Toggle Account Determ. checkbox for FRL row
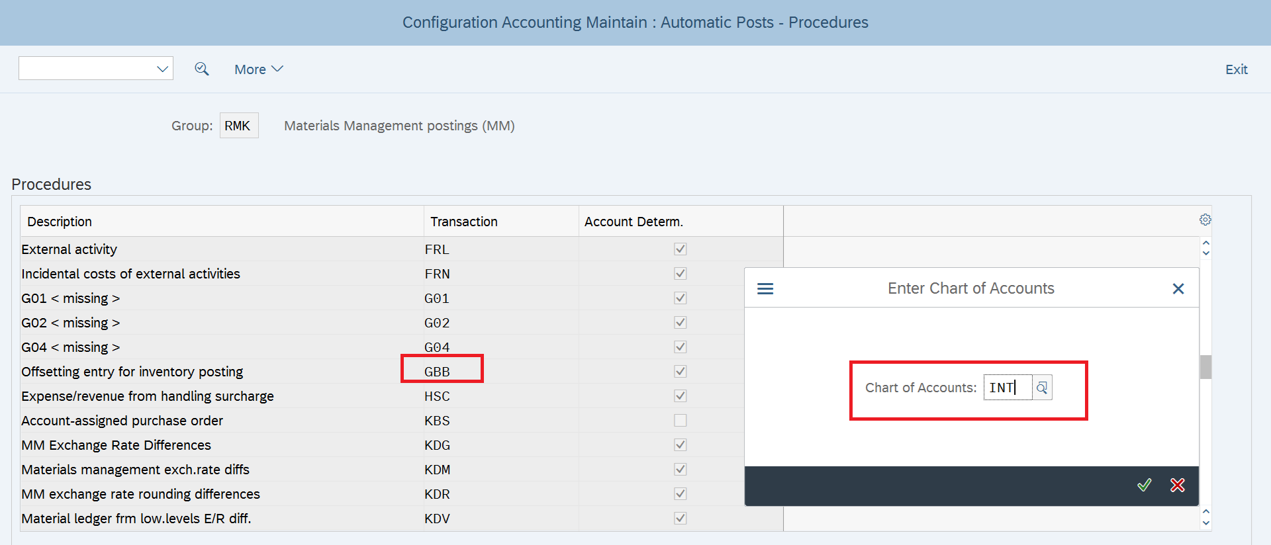 680,249
